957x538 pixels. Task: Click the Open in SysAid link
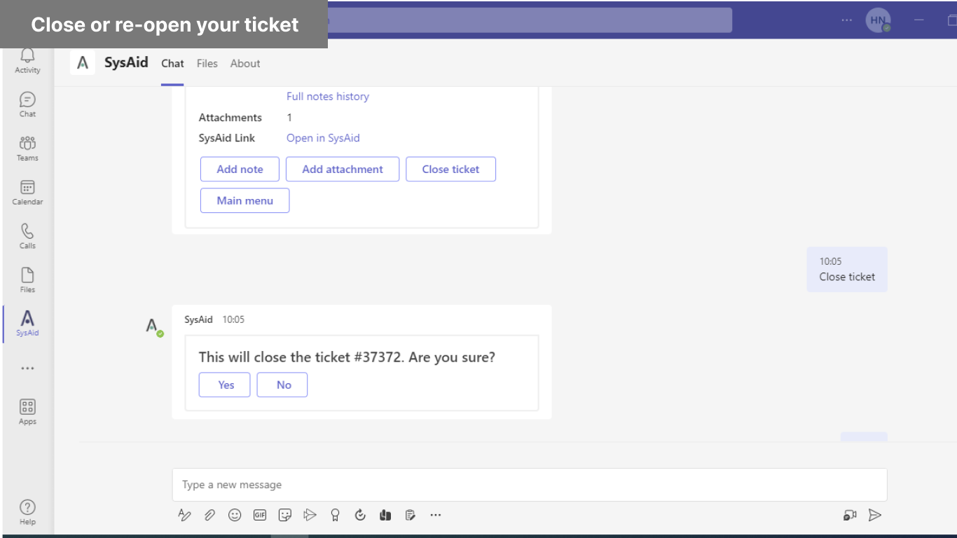point(323,138)
